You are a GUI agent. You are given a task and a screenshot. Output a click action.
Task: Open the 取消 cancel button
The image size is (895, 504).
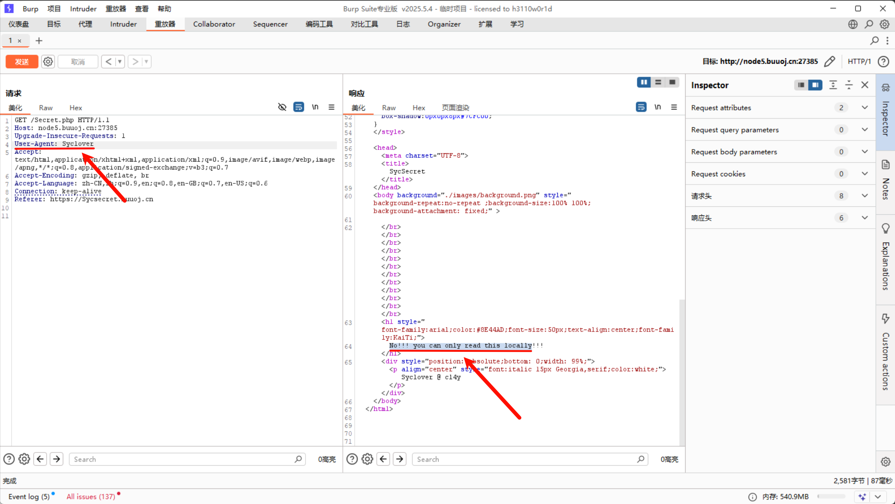(x=78, y=62)
